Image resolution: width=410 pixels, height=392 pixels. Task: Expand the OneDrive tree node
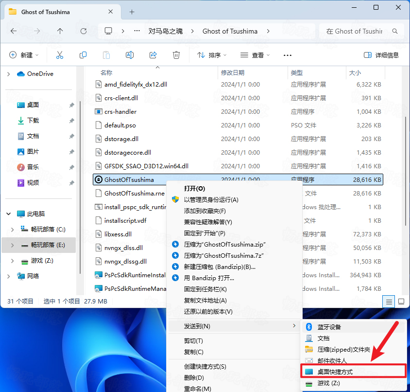9,74
